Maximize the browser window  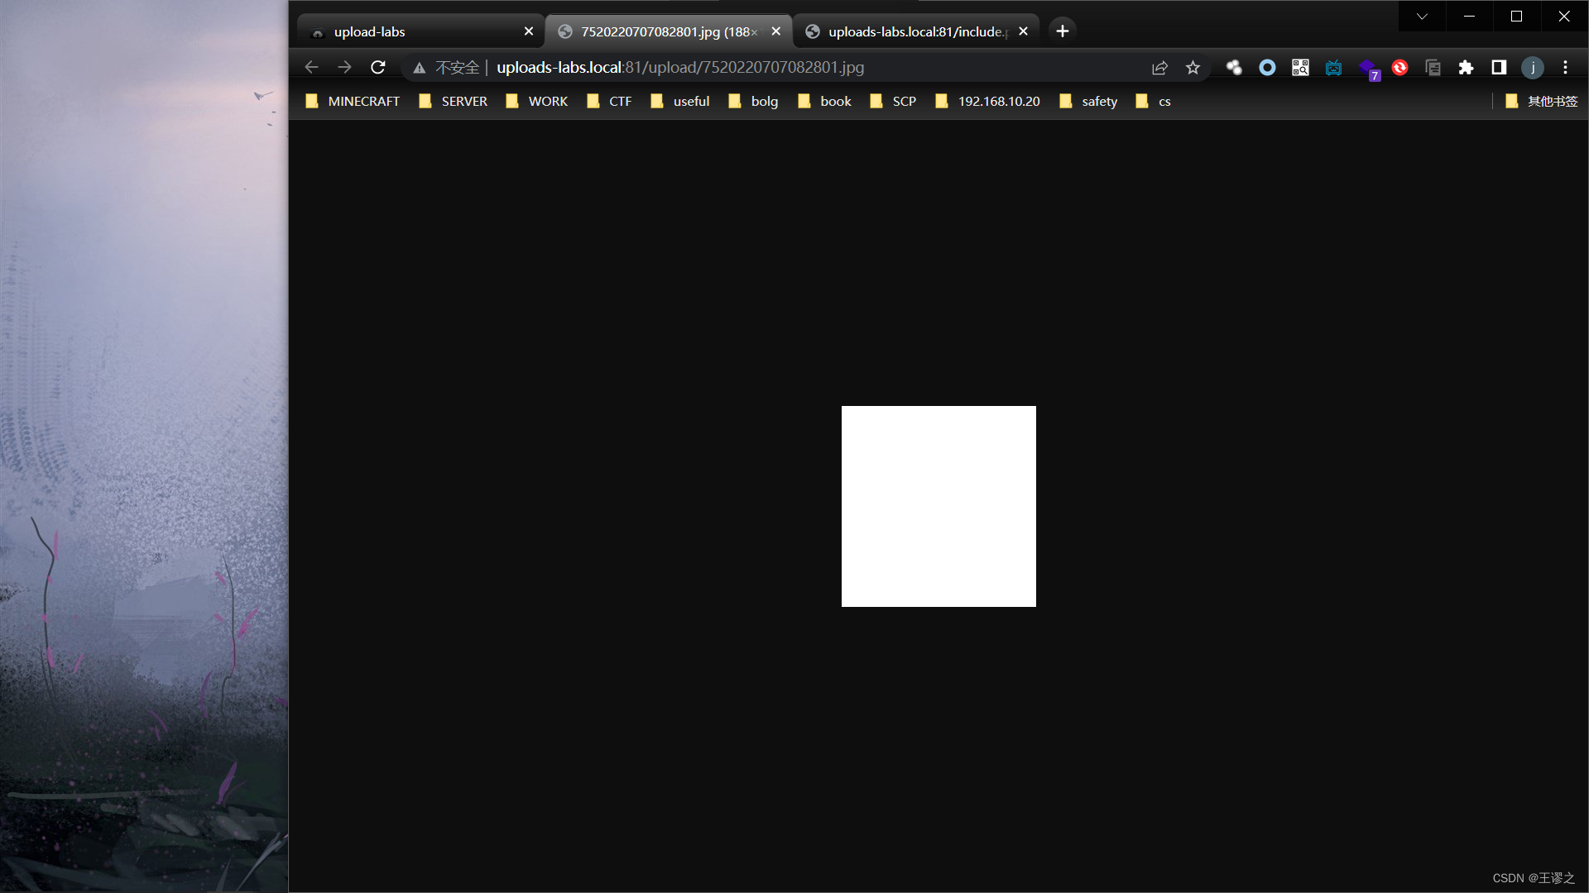point(1516,16)
